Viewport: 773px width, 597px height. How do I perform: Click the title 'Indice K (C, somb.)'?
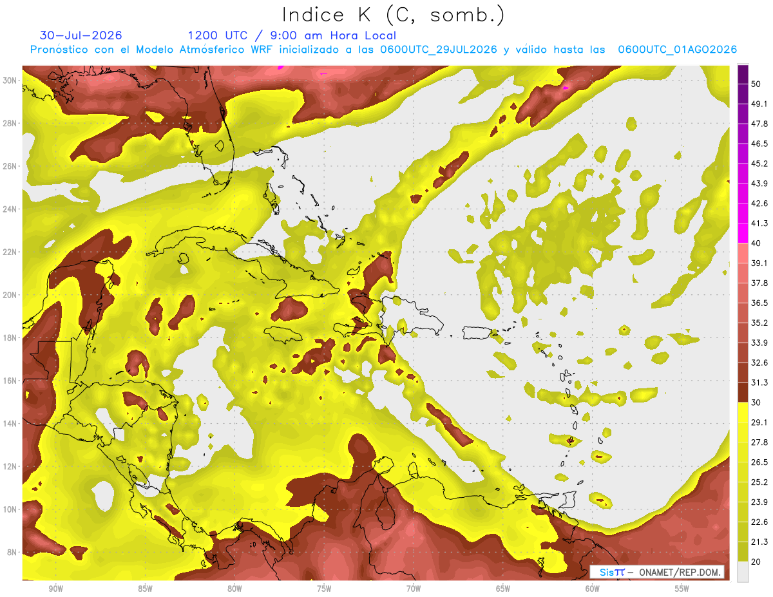(x=394, y=15)
